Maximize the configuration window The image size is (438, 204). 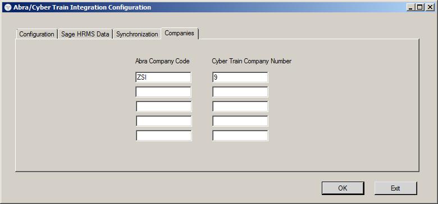(x=420, y=7)
